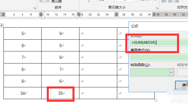The height and width of the screenshot is (106, 188).
Task: Click the column marker near 17 on ruler
Action: [79, 14]
